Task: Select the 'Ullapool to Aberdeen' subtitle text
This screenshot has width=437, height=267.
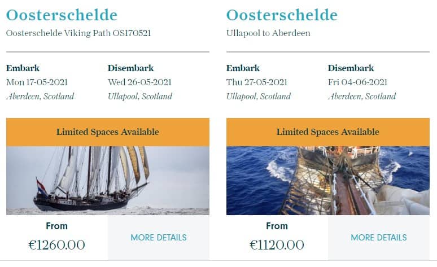Action: [268, 33]
